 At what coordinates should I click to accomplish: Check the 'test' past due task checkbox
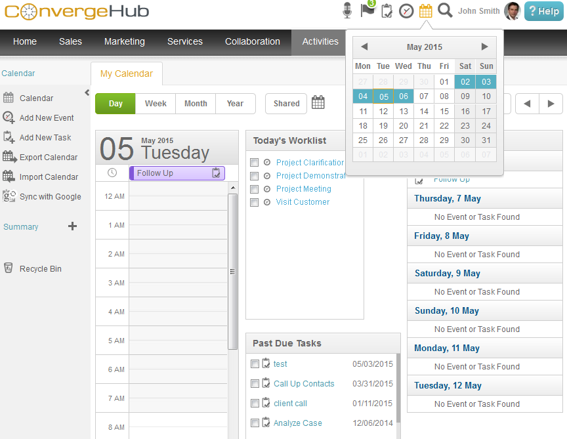click(255, 364)
